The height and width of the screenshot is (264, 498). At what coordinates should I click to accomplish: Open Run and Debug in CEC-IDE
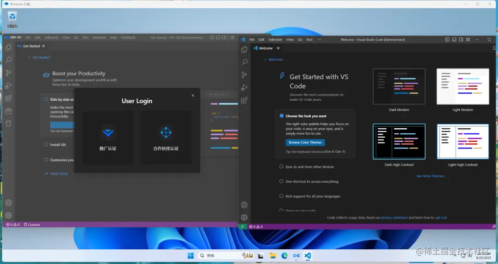(9, 85)
